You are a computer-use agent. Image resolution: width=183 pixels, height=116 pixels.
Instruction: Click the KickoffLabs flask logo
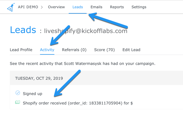coord(11,7)
